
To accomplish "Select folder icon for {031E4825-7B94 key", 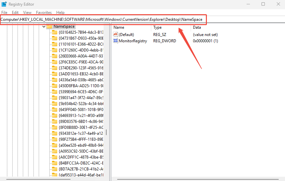I will pos(55,32).
